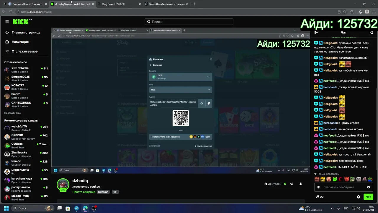Open Microsoft Store from the taskbar
The width and height of the screenshot is (378, 213).
(x=68, y=208)
